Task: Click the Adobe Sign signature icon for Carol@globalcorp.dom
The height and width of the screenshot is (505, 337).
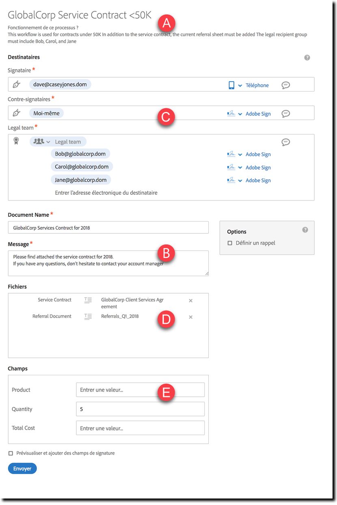Action: click(x=231, y=167)
